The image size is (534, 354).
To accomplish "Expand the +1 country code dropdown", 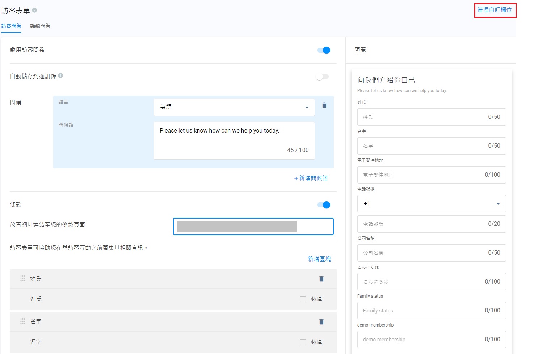I will (x=431, y=204).
